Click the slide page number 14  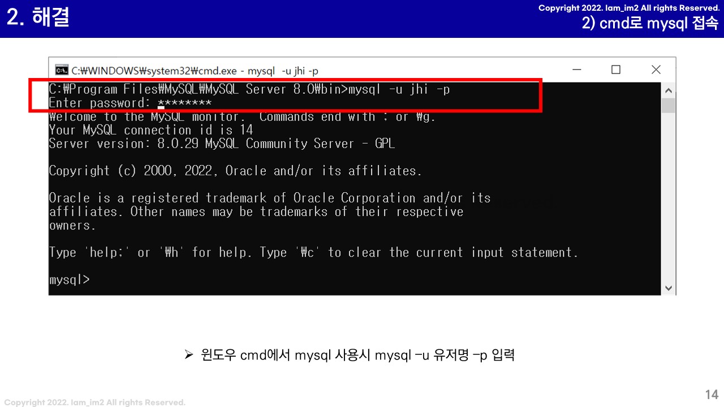[x=712, y=394]
